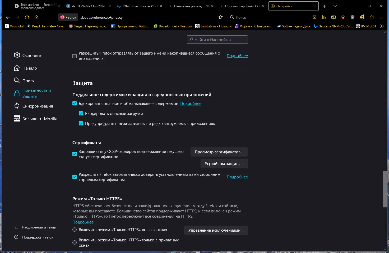This screenshot has width=389, height=253.
Task: Disable OCSP server certificate status checks
Action: [x=74, y=154]
